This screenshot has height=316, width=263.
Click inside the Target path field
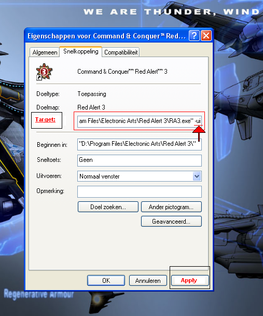point(140,121)
